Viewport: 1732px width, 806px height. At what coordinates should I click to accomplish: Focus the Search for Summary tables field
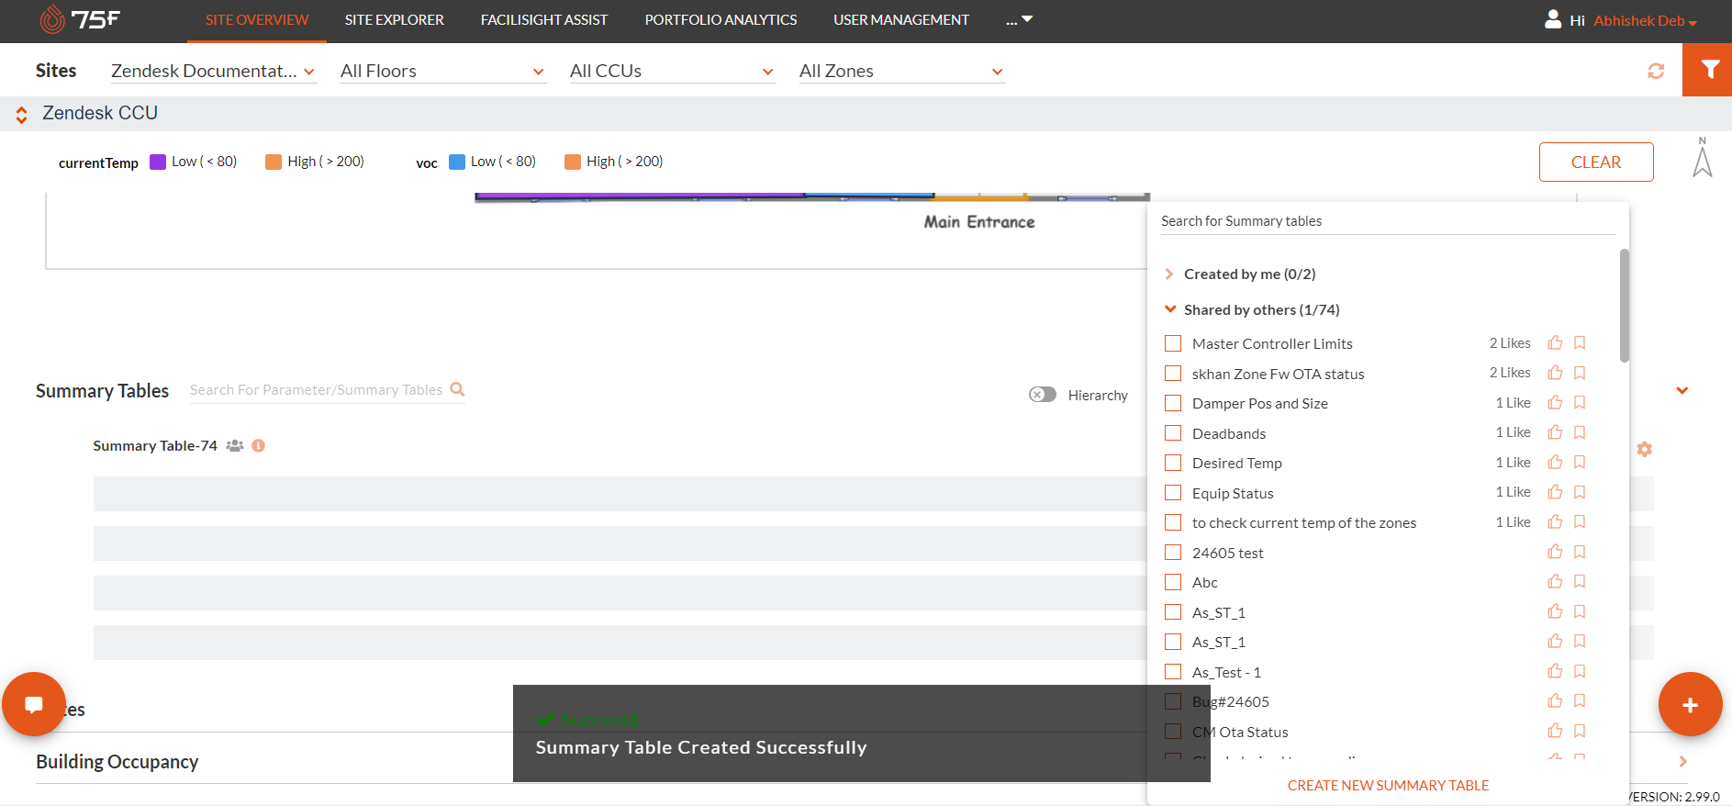coord(1388,221)
